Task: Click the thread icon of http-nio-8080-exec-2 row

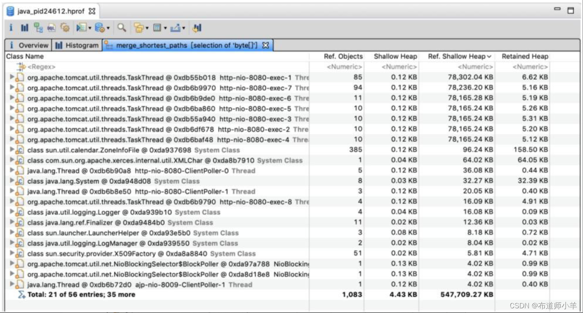Action: (20, 129)
